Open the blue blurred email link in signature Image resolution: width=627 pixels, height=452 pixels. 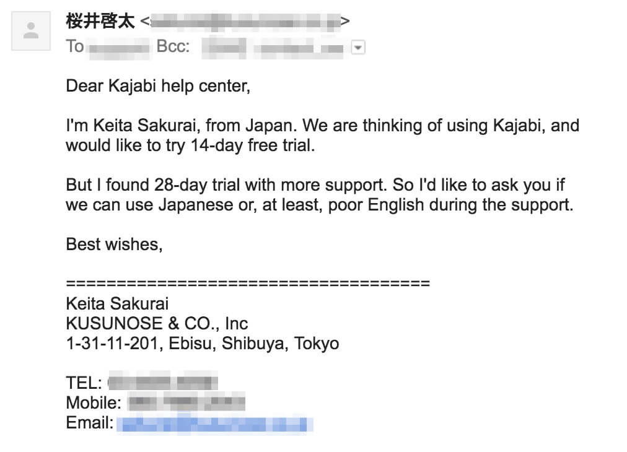pos(215,424)
